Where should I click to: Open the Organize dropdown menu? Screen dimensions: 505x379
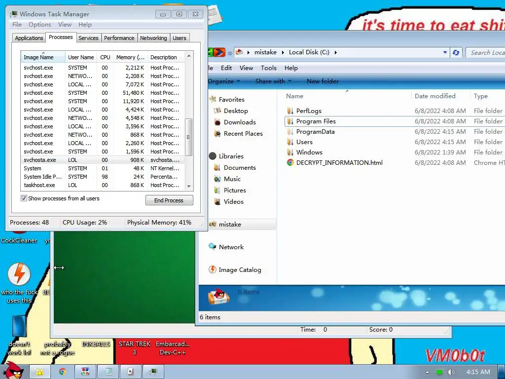point(224,81)
